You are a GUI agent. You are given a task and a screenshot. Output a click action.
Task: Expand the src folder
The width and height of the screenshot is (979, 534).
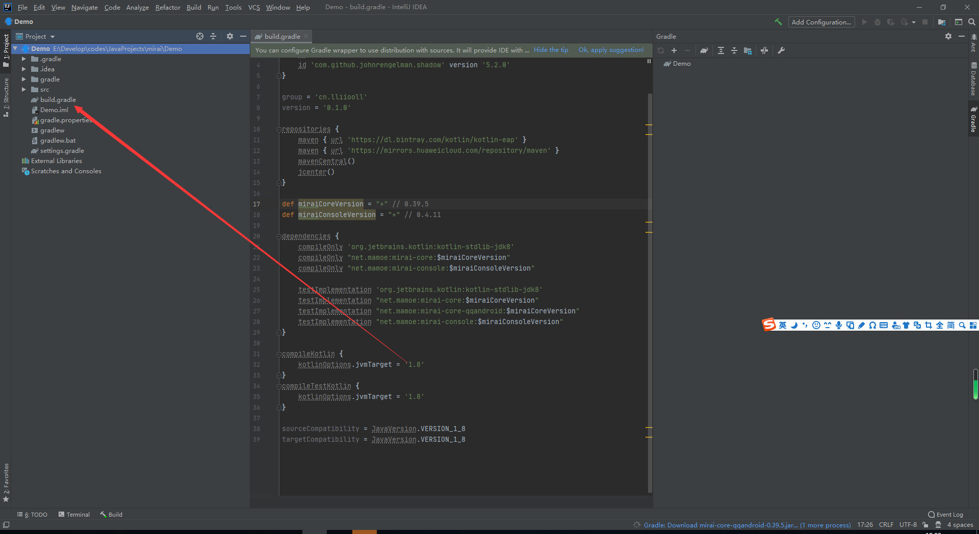pos(24,90)
